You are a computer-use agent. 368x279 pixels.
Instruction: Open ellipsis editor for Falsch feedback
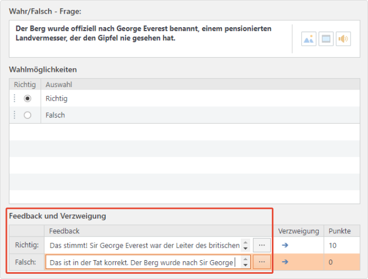click(x=262, y=262)
